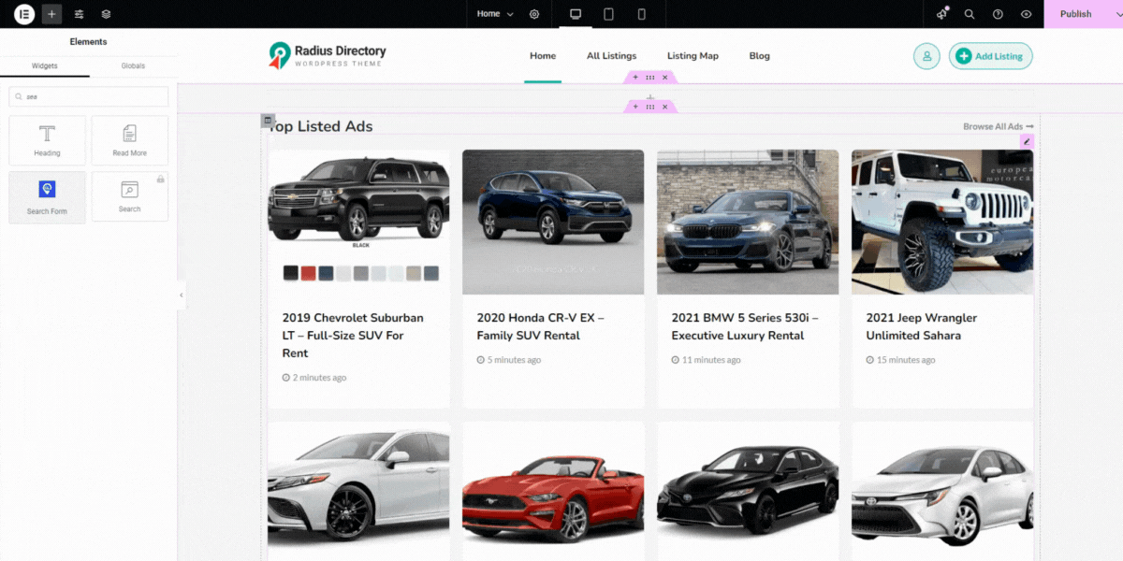Switch to Mobile preview mode

[641, 14]
